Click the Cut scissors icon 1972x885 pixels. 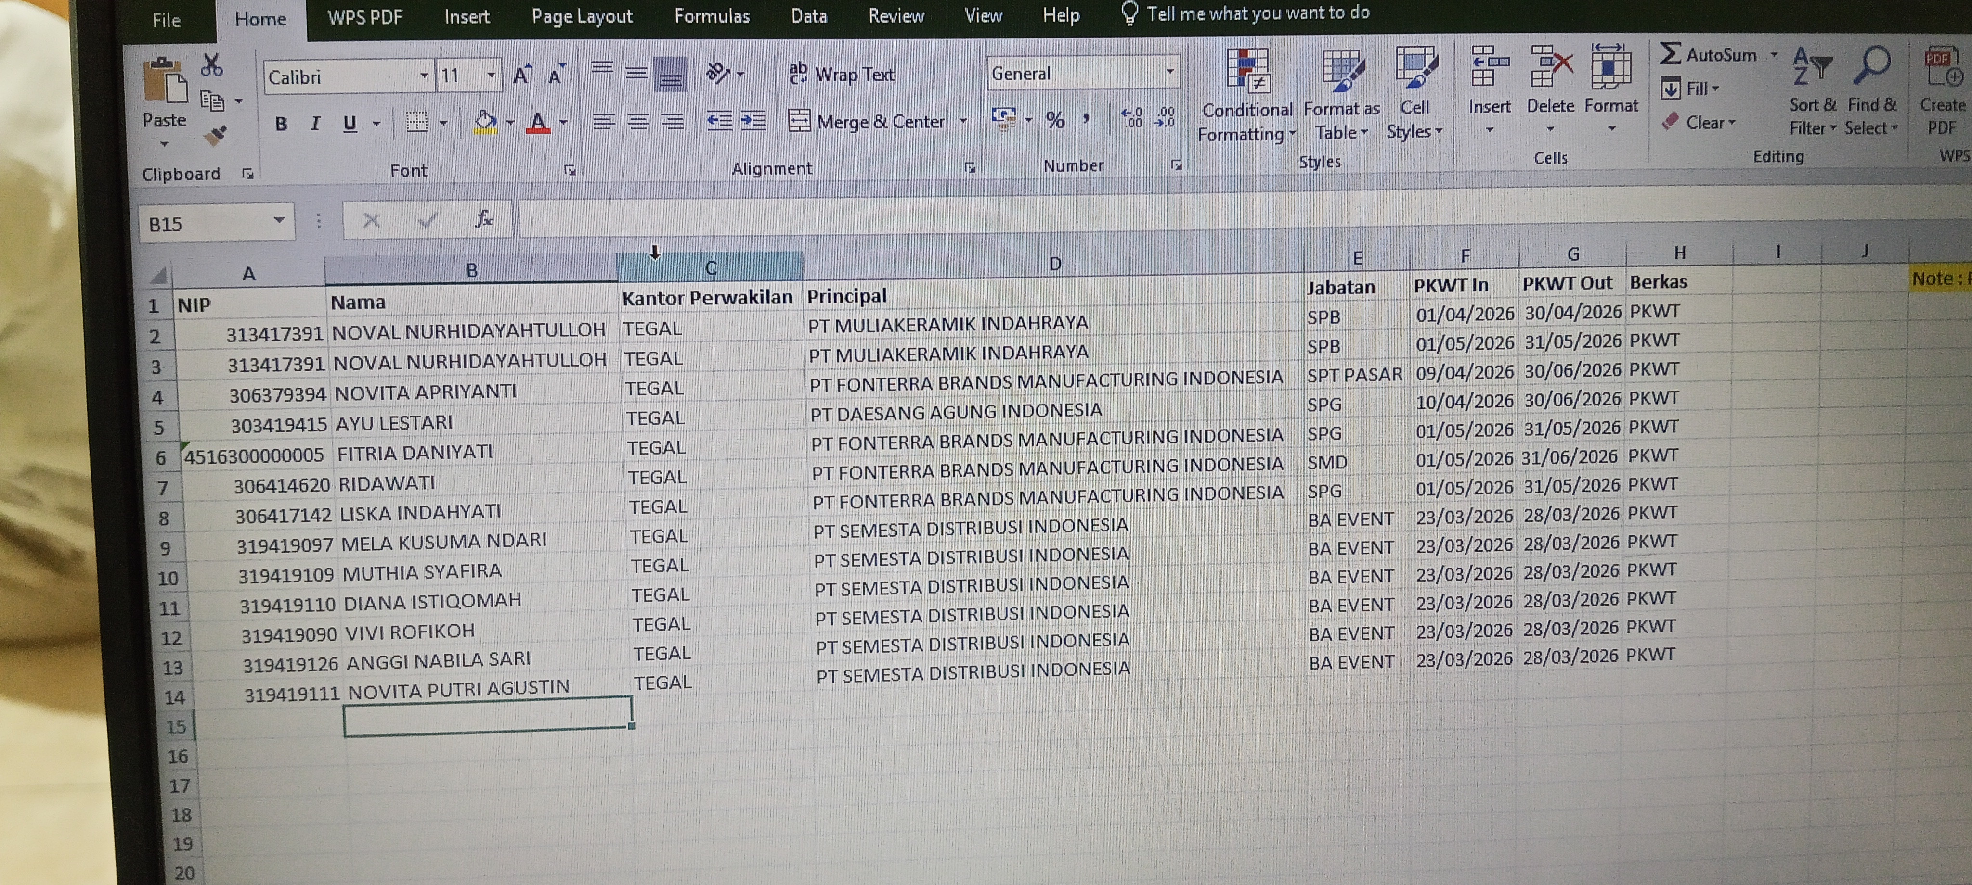(212, 65)
